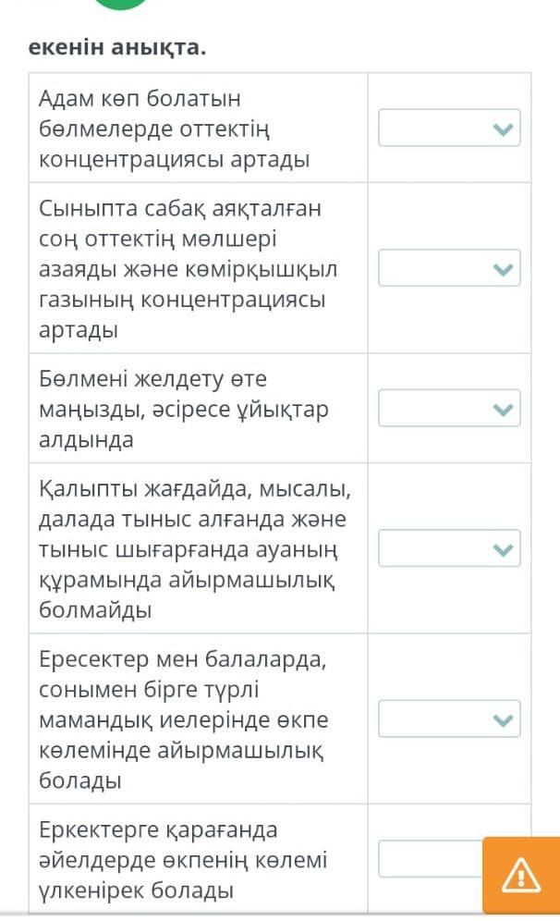
Task: Click chevron arrow beside 'Сыныпта сабақ аяқталған соң' statement
Action: (502, 268)
